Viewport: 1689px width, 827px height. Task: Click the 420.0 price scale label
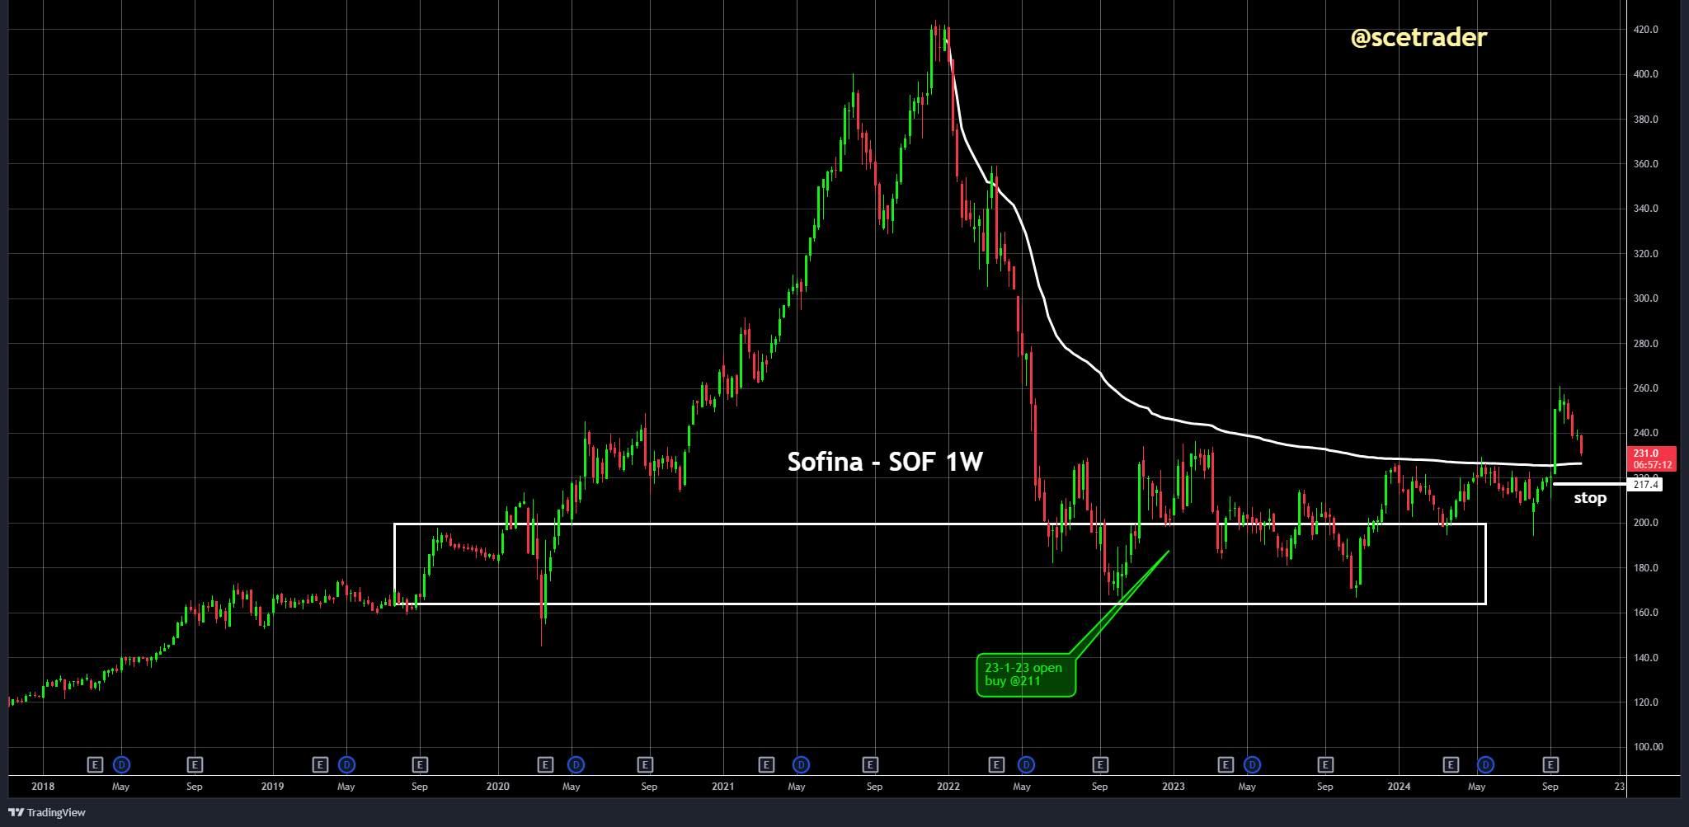pos(1645,30)
